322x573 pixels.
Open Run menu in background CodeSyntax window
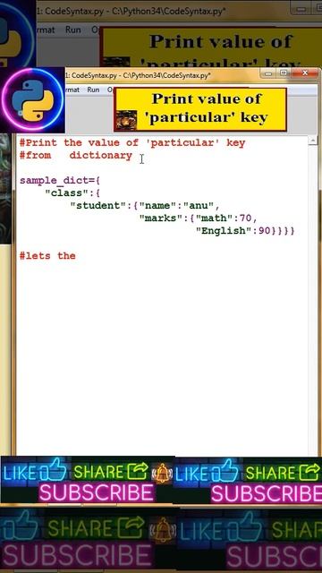click(x=73, y=30)
